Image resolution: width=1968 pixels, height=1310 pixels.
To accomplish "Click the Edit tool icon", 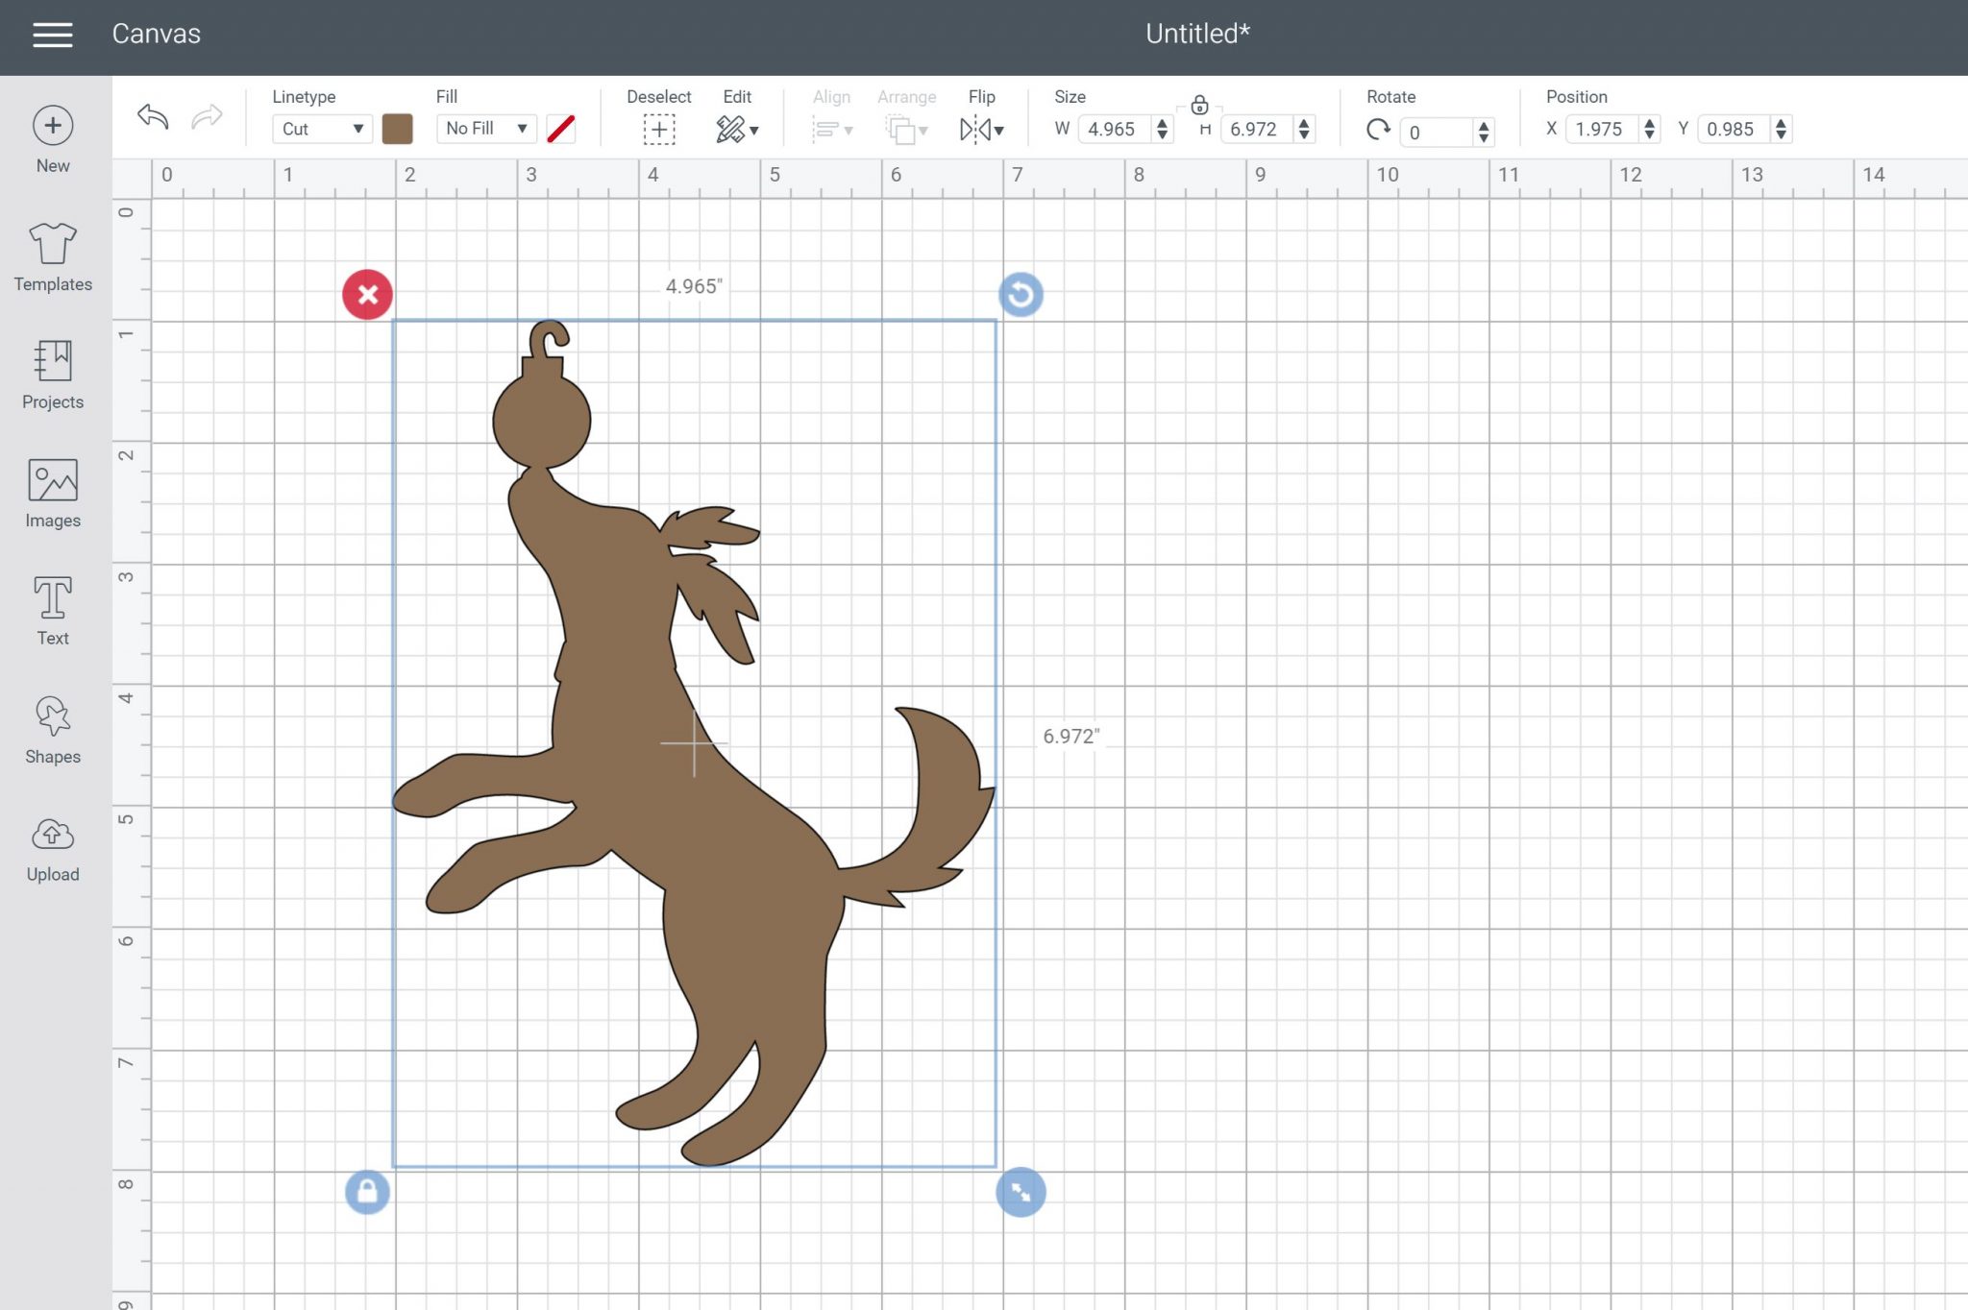I will pyautogui.click(x=731, y=129).
